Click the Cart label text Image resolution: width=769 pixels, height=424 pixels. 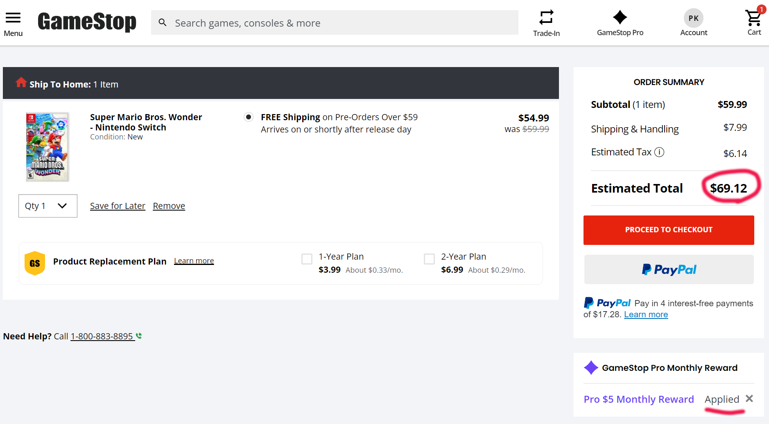click(x=754, y=32)
